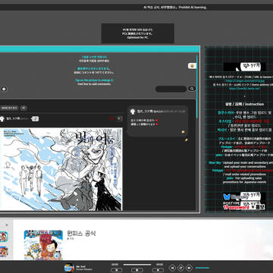Adjust the teal volume slider
273x273 pixels.
tap(202, 268)
